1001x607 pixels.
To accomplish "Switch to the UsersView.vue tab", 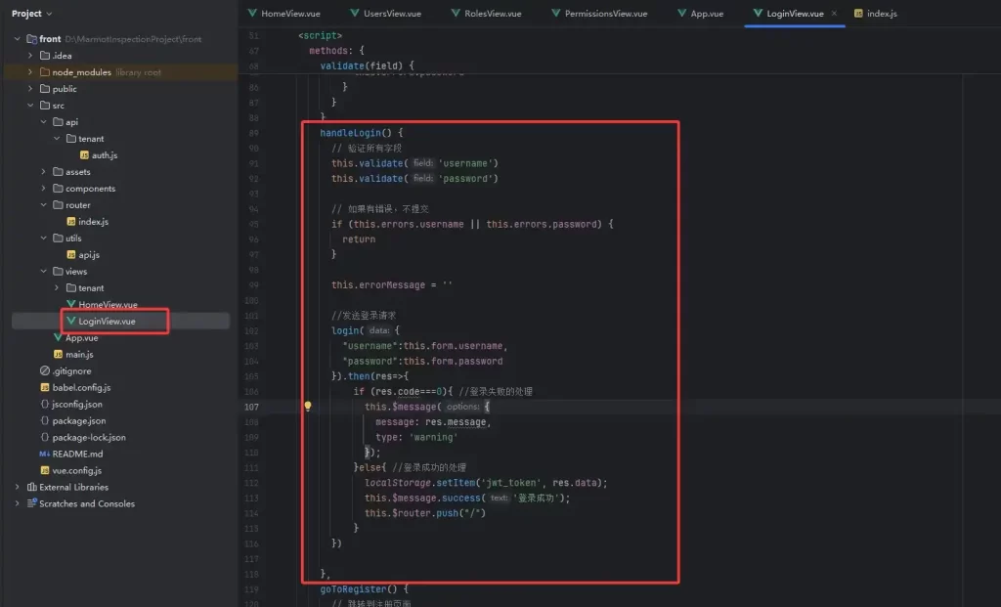I will pos(390,14).
